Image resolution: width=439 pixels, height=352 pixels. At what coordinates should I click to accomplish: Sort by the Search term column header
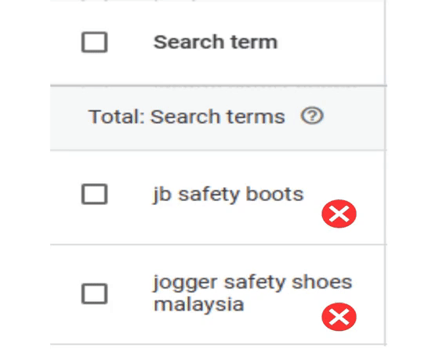pos(216,42)
